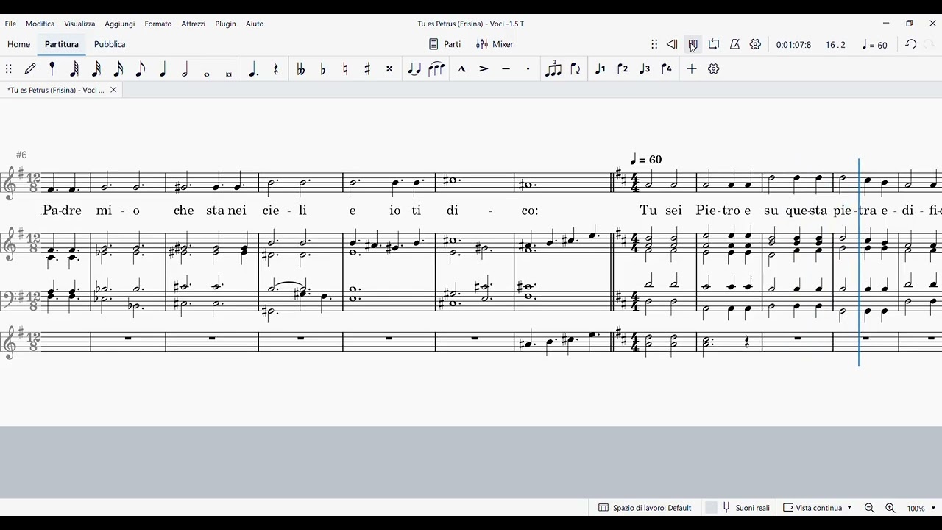942x530 pixels.
Task: Open the Mixer panel
Action: [495, 44]
